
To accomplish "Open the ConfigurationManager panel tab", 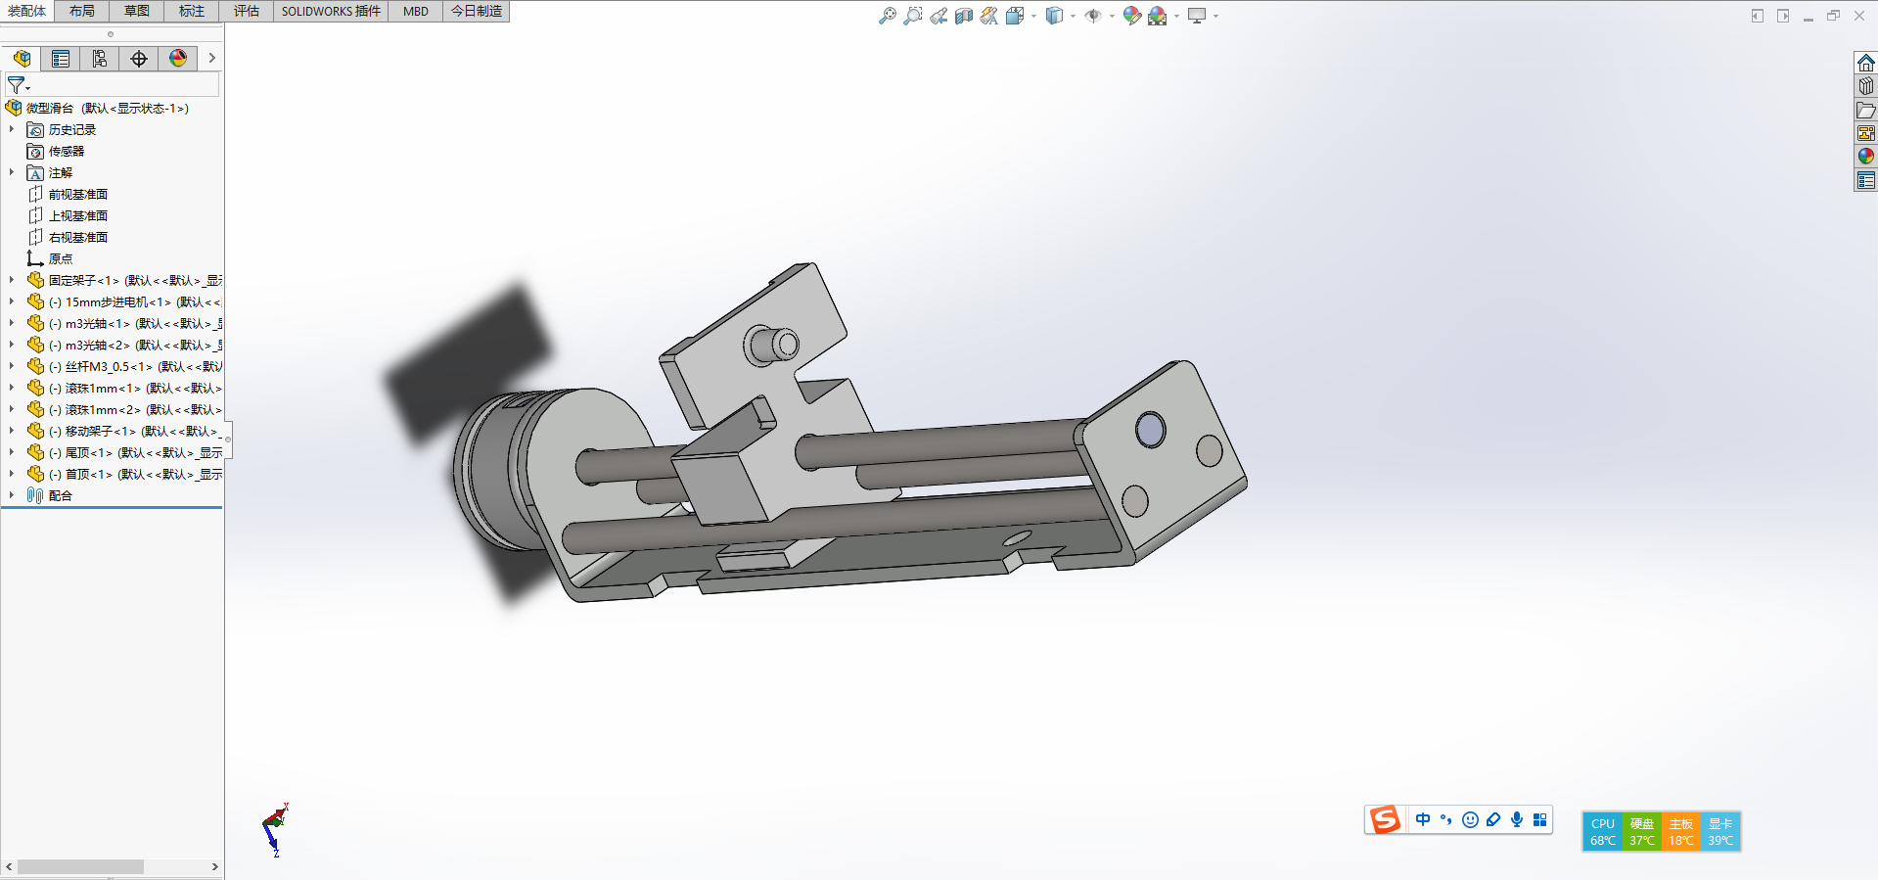I will pos(100,59).
